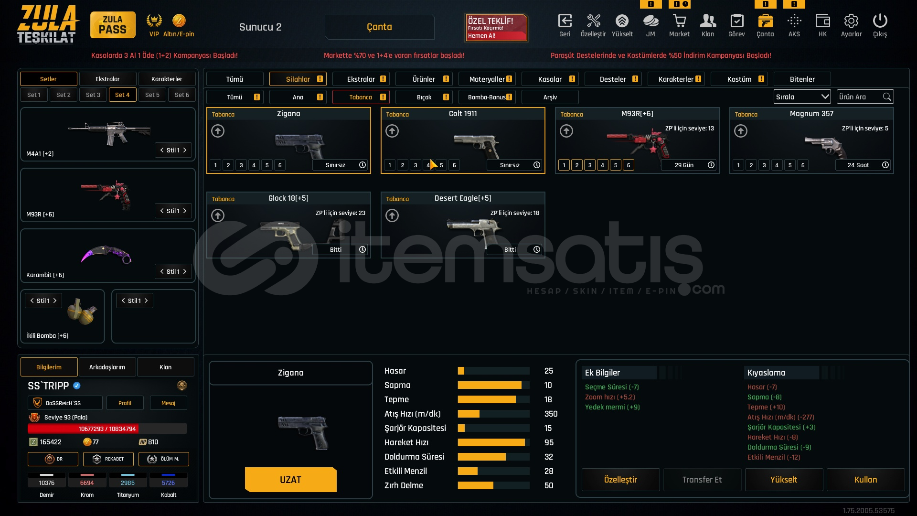
Task: Open the Arkadaşlarım tab
Action: (x=107, y=367)
